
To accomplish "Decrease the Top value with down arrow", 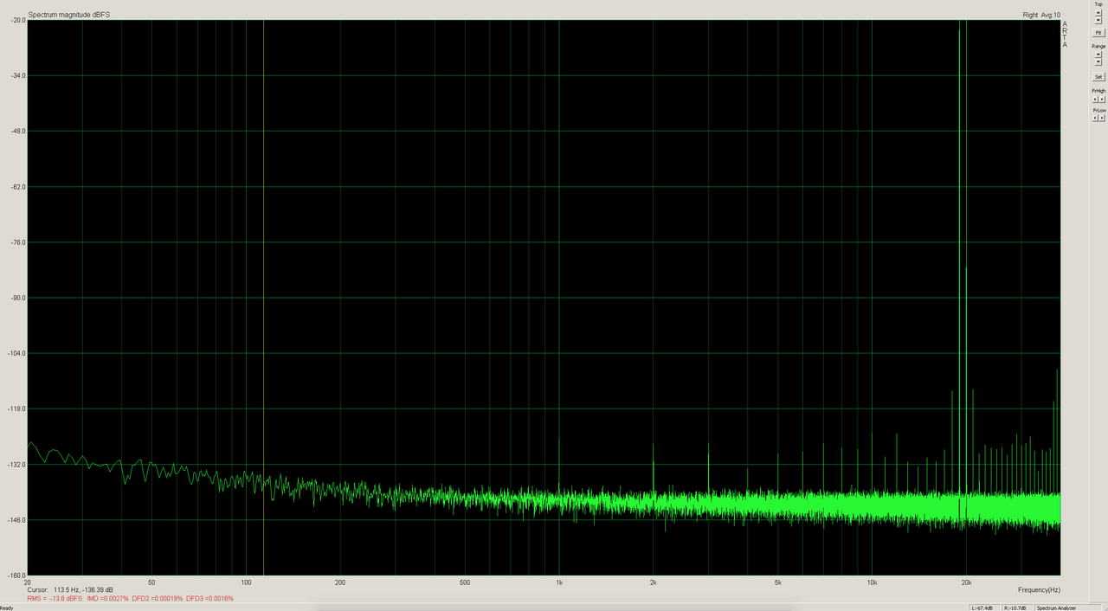I will 1098,21.
